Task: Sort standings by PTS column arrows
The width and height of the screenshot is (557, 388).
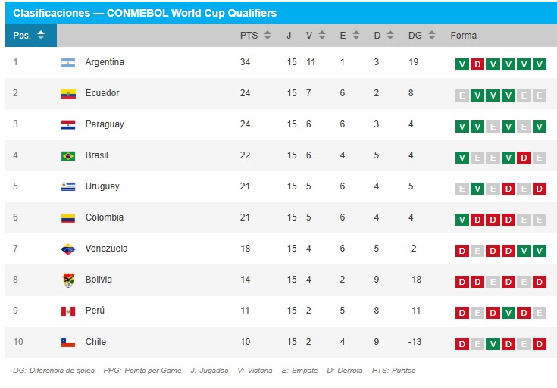Action: tap(268, 35)
